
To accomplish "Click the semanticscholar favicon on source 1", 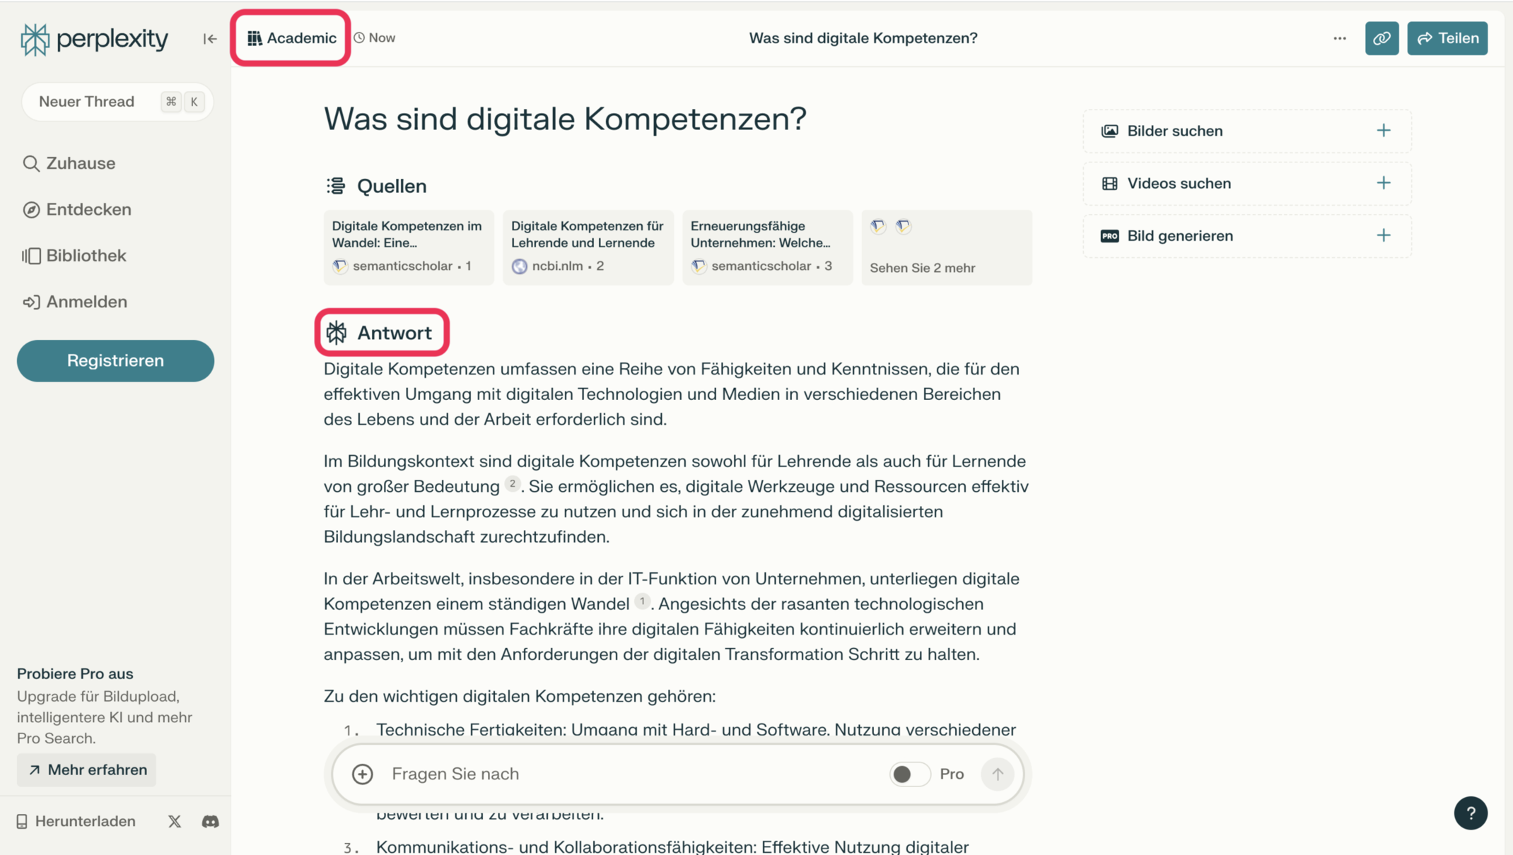I will click(x=340, y=266).
